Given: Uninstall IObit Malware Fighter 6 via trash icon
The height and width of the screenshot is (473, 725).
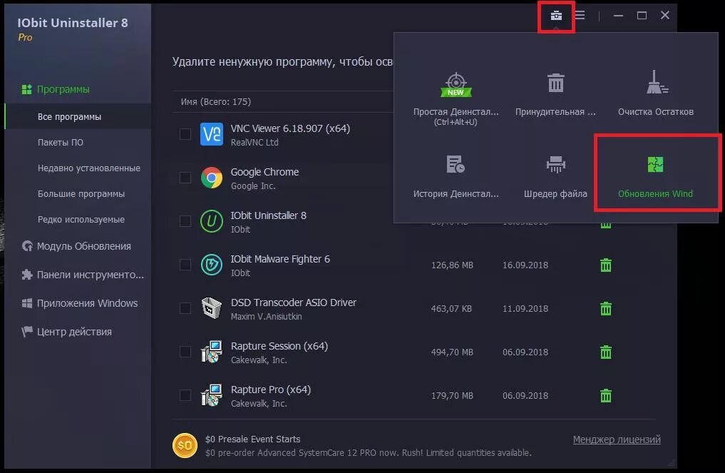Looking at the screenshot, I should click(606, 265).
